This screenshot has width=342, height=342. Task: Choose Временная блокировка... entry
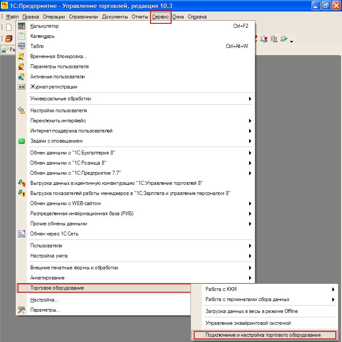(x=136, y=56)
